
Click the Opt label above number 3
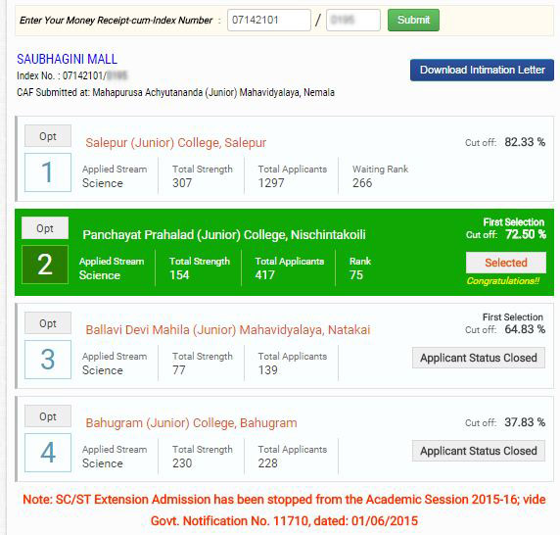48,323
